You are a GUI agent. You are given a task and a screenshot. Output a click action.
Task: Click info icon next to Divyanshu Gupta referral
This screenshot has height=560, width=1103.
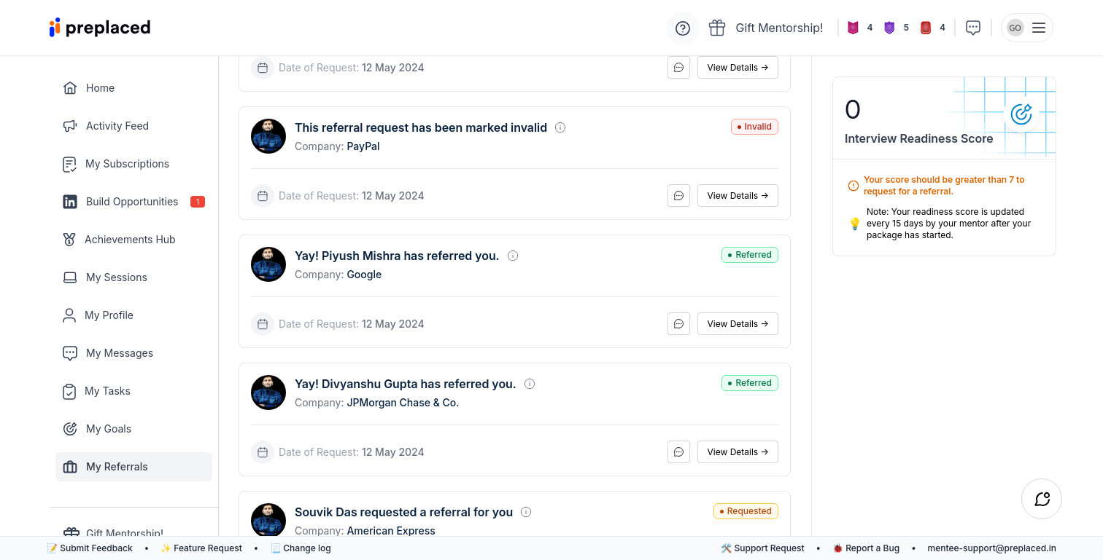[530, 384]
